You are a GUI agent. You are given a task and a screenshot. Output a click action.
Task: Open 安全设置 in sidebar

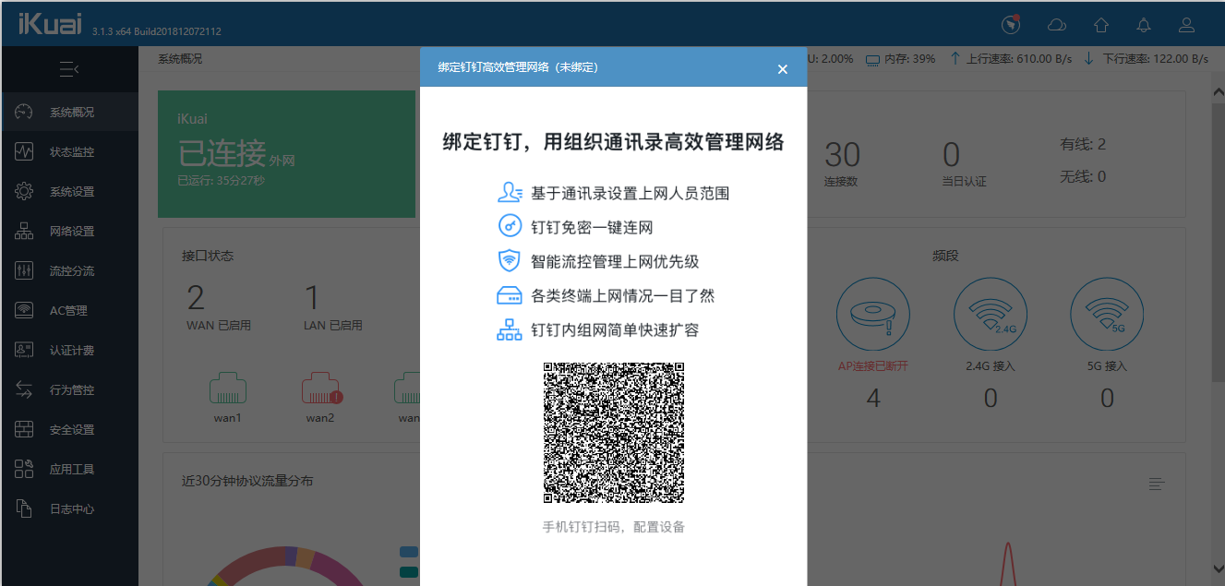click(70, 429)
